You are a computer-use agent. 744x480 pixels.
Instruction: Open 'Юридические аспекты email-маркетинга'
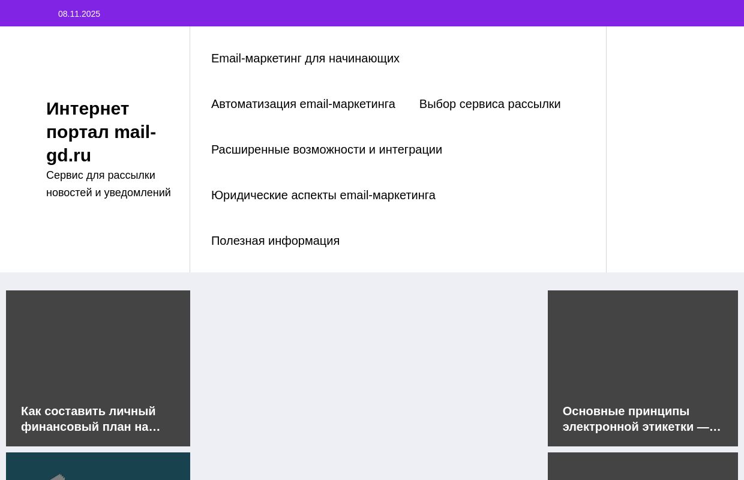323,195
